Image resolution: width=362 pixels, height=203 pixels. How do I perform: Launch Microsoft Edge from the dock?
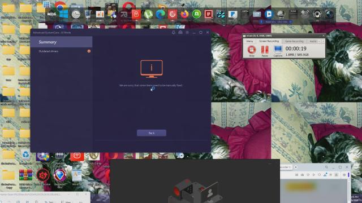click(160, 14)
